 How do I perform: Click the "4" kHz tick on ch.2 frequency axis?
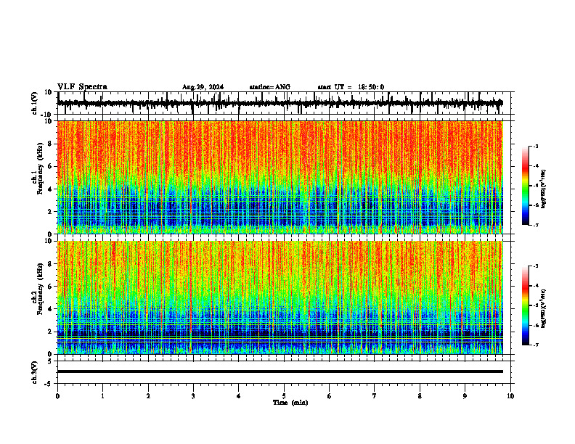[x=50, y=309]
